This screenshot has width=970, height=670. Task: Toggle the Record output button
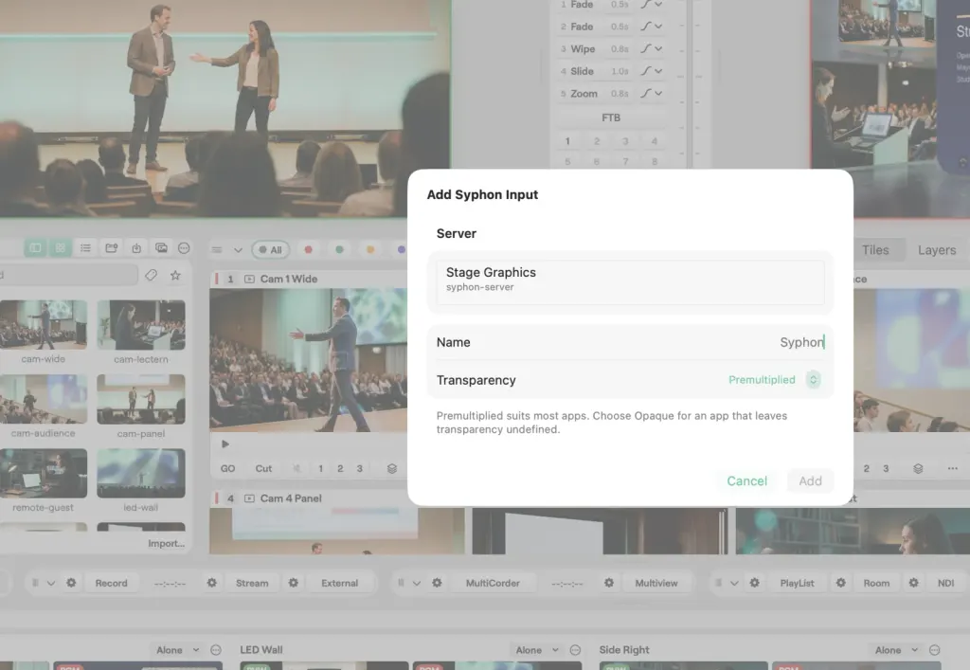pos(112,583)
